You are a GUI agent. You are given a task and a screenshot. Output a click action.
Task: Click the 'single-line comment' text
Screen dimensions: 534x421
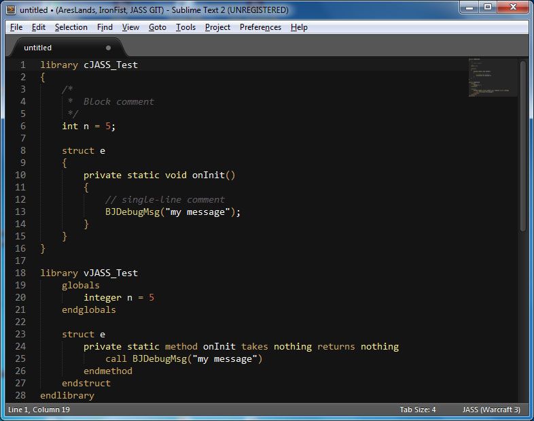(x=173, y=199)
